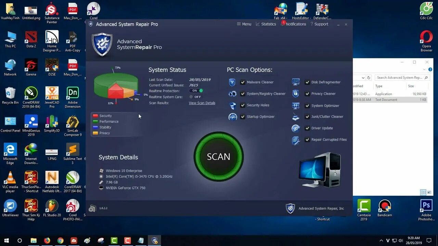This screenshot has height=246, width=438.
Task: Click the blue Stability legend swatch
Action: pos(95,127)
